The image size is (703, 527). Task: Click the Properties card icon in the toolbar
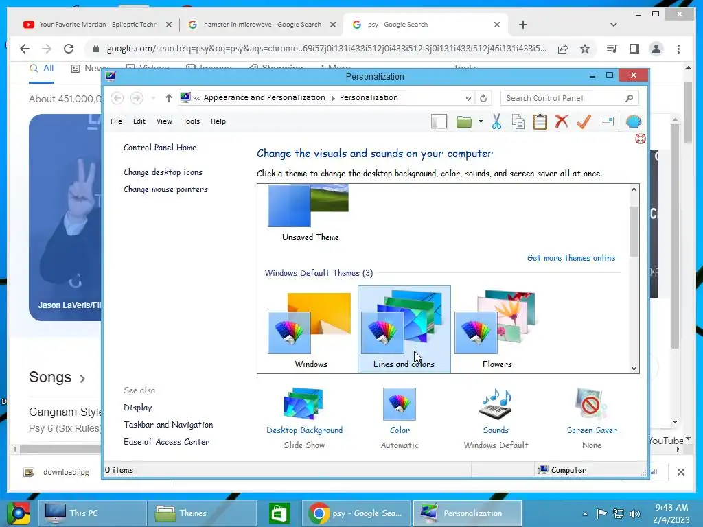point(606,121)
